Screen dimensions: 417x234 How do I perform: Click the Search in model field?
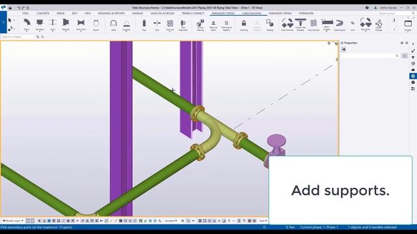(x=18, y=37)
